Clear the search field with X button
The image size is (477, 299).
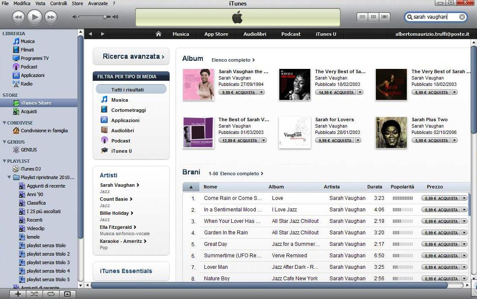tap(462, 17)
